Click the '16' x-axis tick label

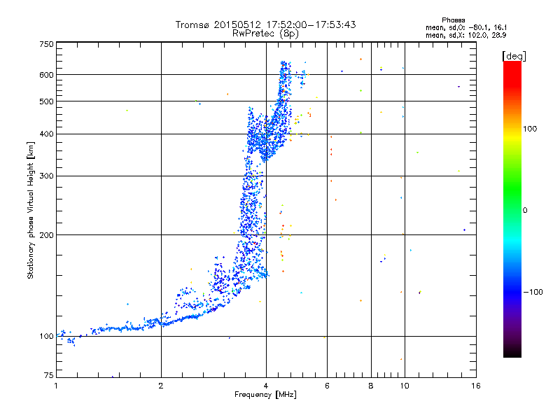[x=476, y=386]
